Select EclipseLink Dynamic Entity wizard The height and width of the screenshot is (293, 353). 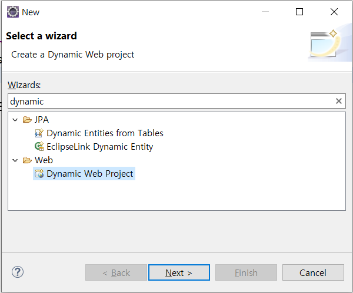[x=100, y=147]
